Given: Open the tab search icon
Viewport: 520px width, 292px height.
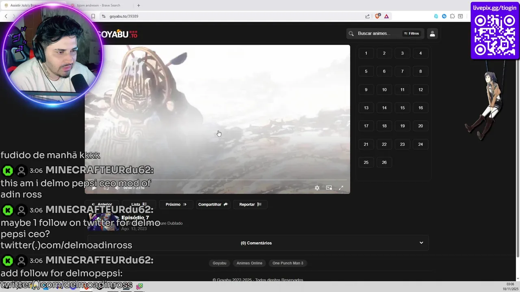Looking at the screenshot, I should click(460, 16).
